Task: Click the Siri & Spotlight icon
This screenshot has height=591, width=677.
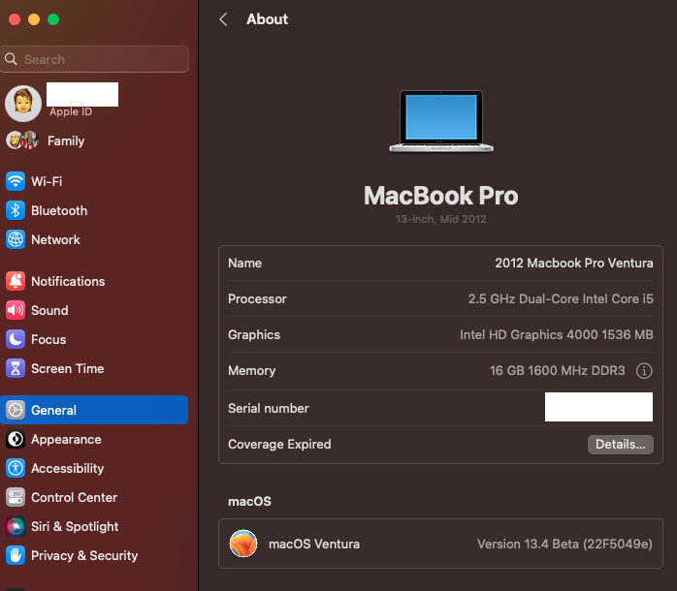Action: [16, 526]
